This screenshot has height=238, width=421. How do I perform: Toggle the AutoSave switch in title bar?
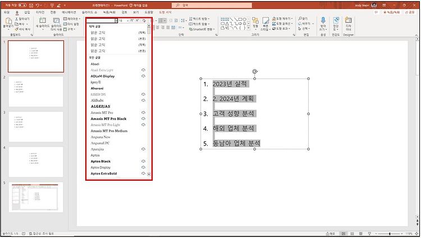[22, 5]
